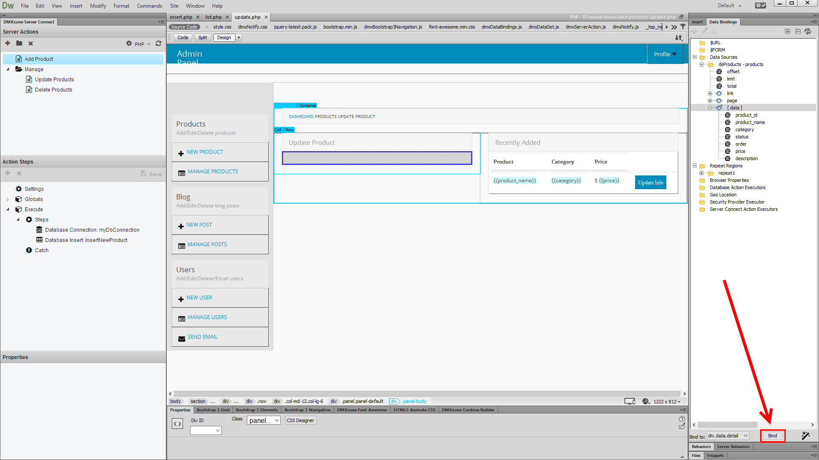Image resolution: width=819 pixels, height=460 pixels.
Task: Delete the selected server action
Action: point(31,43)
